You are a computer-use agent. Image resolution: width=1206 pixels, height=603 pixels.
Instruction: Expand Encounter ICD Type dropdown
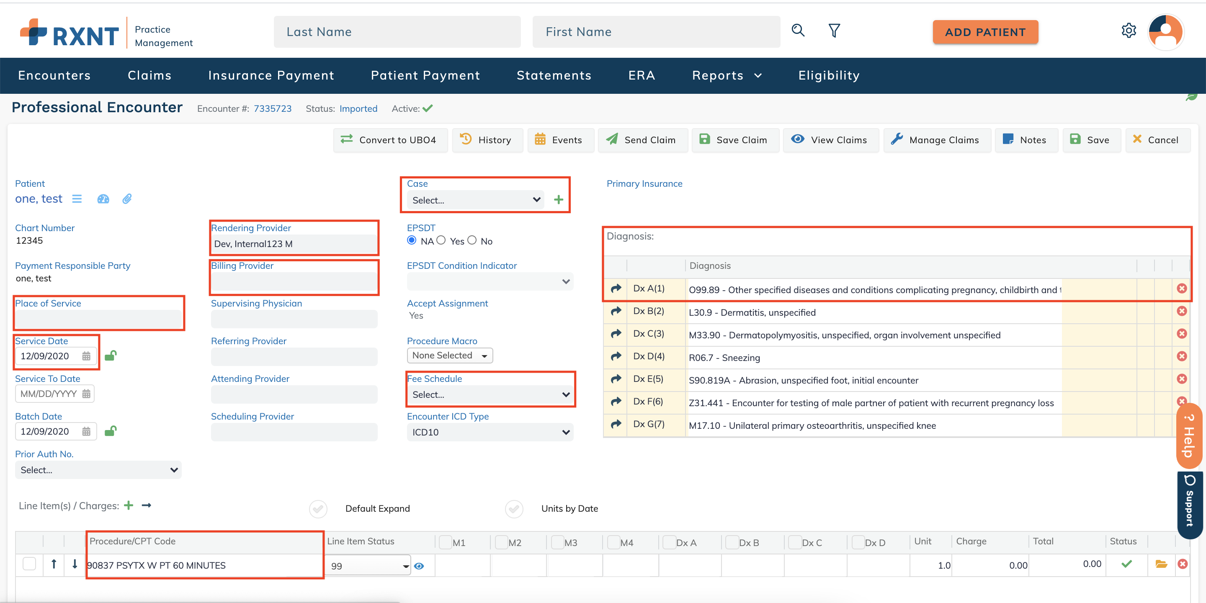tap(490, 432)
